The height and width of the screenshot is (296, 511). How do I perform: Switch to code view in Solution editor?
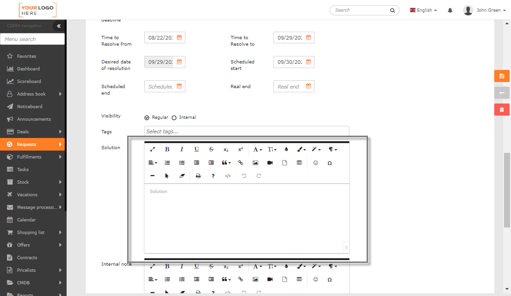coord(228,176)
